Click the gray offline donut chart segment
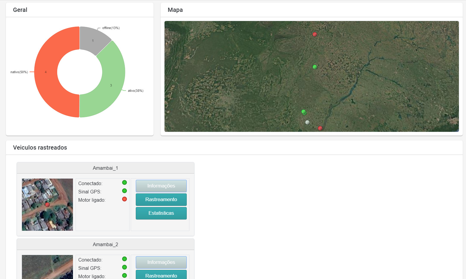 tap(93, 40)
